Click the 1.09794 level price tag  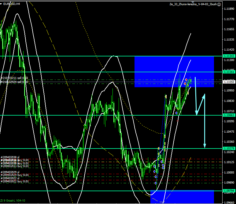(229, 191)
